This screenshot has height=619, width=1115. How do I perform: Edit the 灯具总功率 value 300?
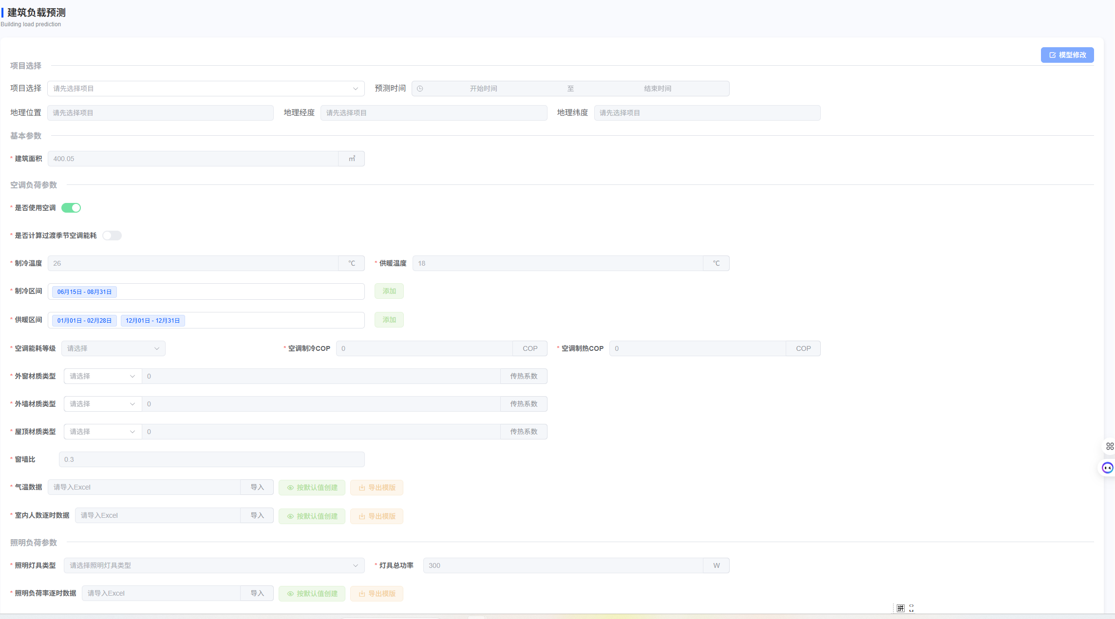[563, 565]
